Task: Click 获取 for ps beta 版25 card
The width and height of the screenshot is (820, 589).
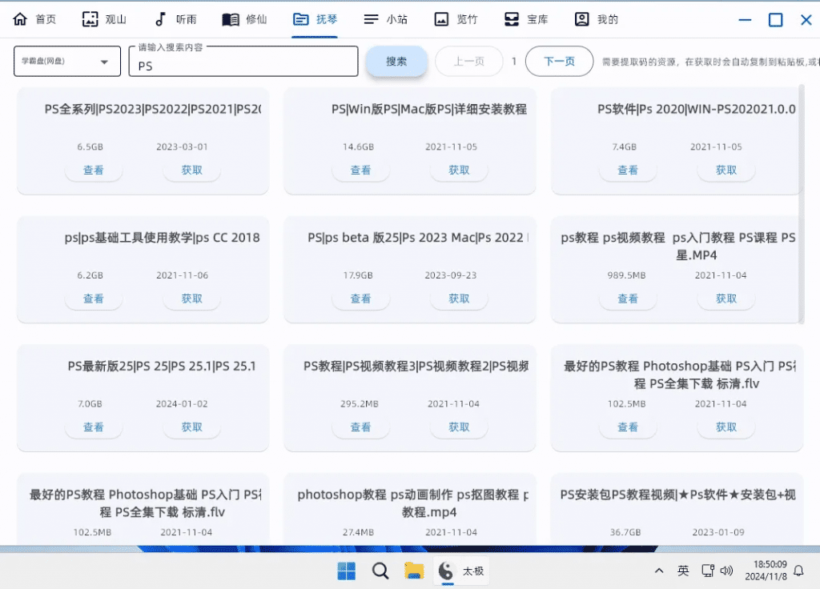Action: pyautogui.click(x=459, y=299)
